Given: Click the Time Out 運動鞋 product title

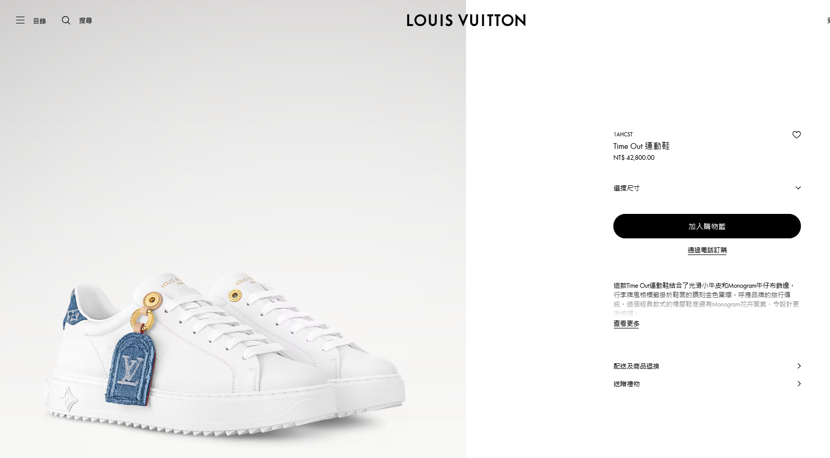Looking at the screenshot, I should point(642,146).
